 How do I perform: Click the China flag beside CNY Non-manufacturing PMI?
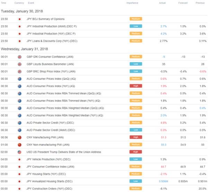click(x=19, y=144)
